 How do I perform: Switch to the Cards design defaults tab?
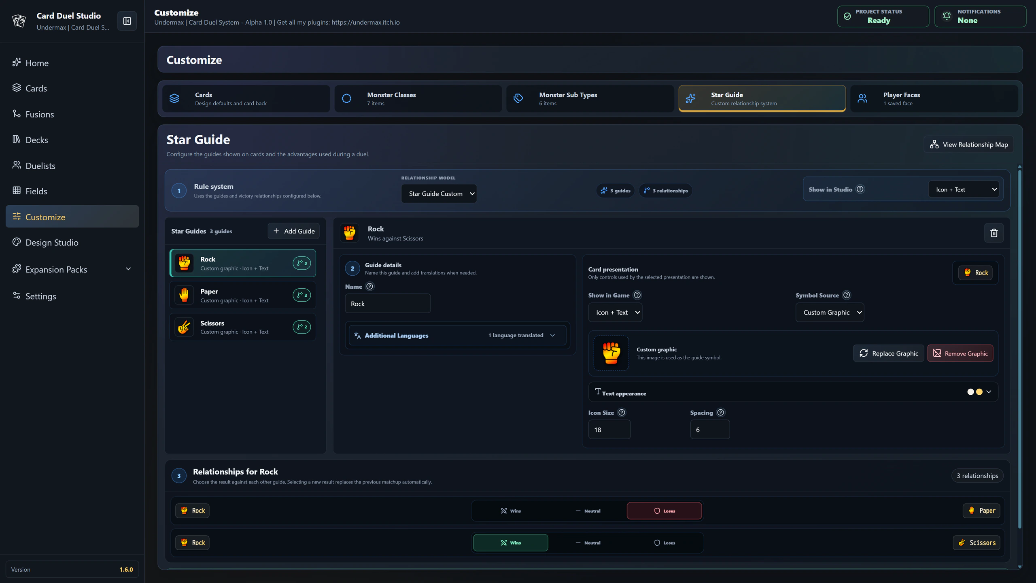246,98
